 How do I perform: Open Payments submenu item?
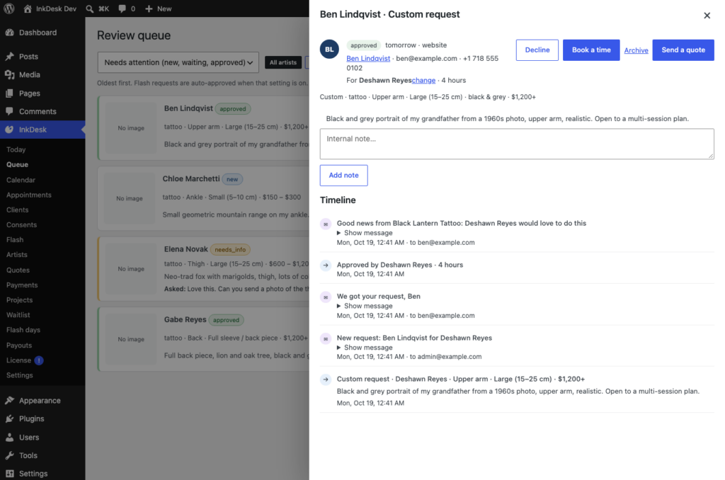22,285
